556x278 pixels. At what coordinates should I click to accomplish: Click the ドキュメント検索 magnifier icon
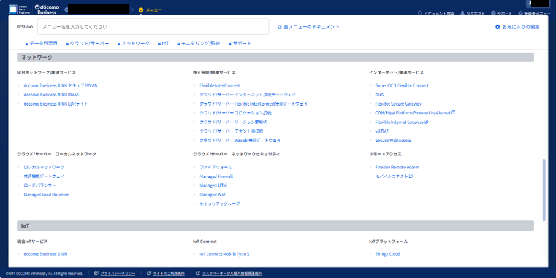point(420,13)
